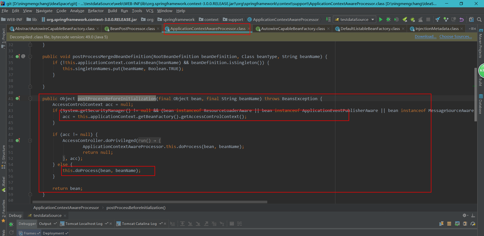Click springframework in the breadcrumb bar

coord(179,19)
